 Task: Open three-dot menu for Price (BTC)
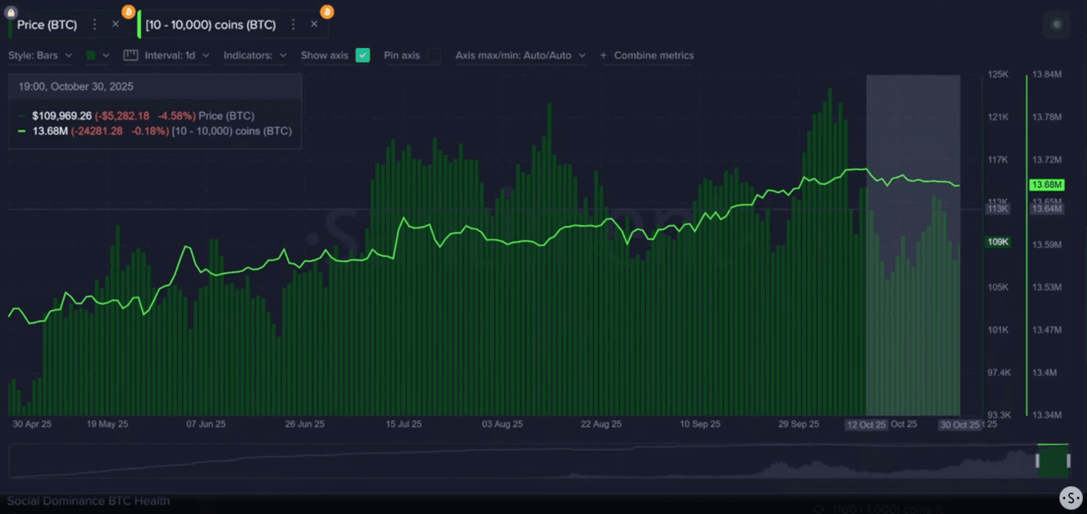[x=95, y=25]
